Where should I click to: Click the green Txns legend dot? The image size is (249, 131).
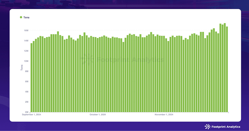point(21,17)
